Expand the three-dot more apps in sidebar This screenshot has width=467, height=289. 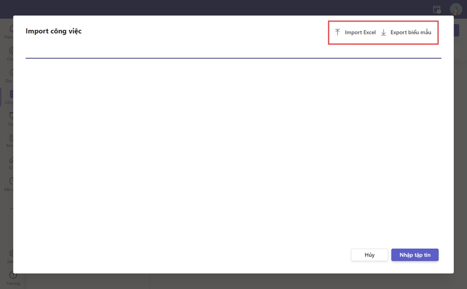[x=11, y=209]
